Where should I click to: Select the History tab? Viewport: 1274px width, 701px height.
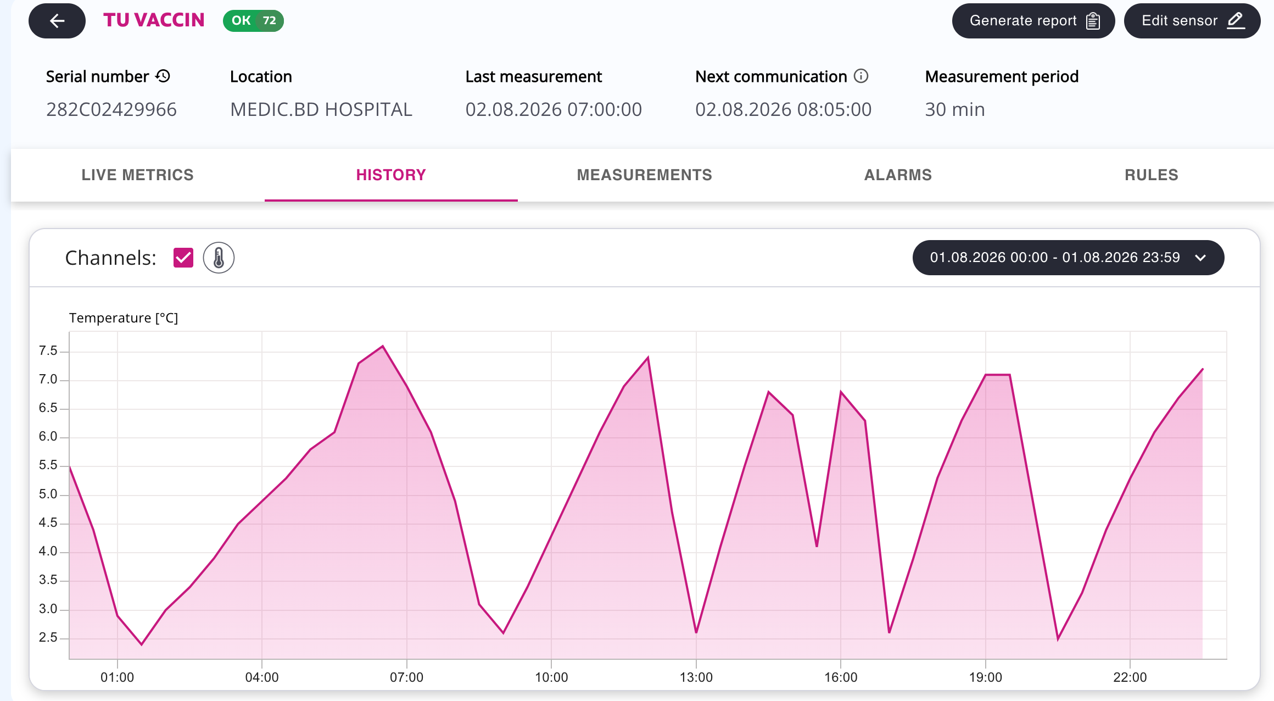tap(391, 175)
